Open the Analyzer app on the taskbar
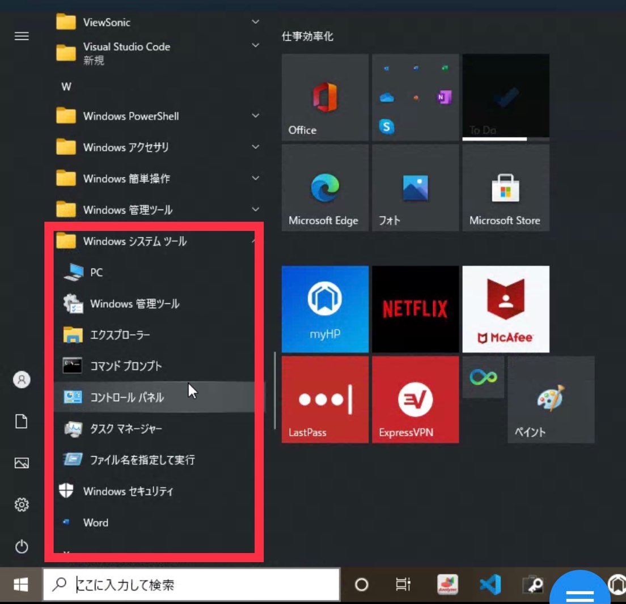 coord(447,585)
